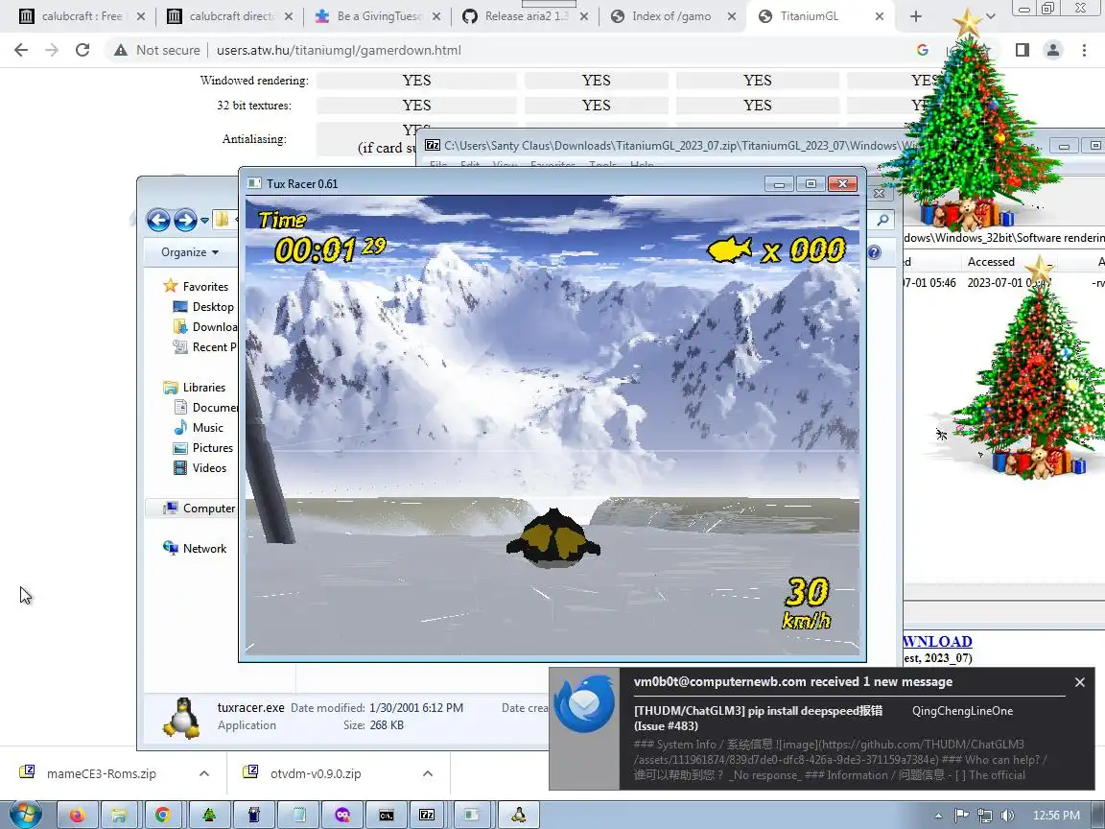
Task: Click Thunderbird icon in notification
Action: [584, 704]
